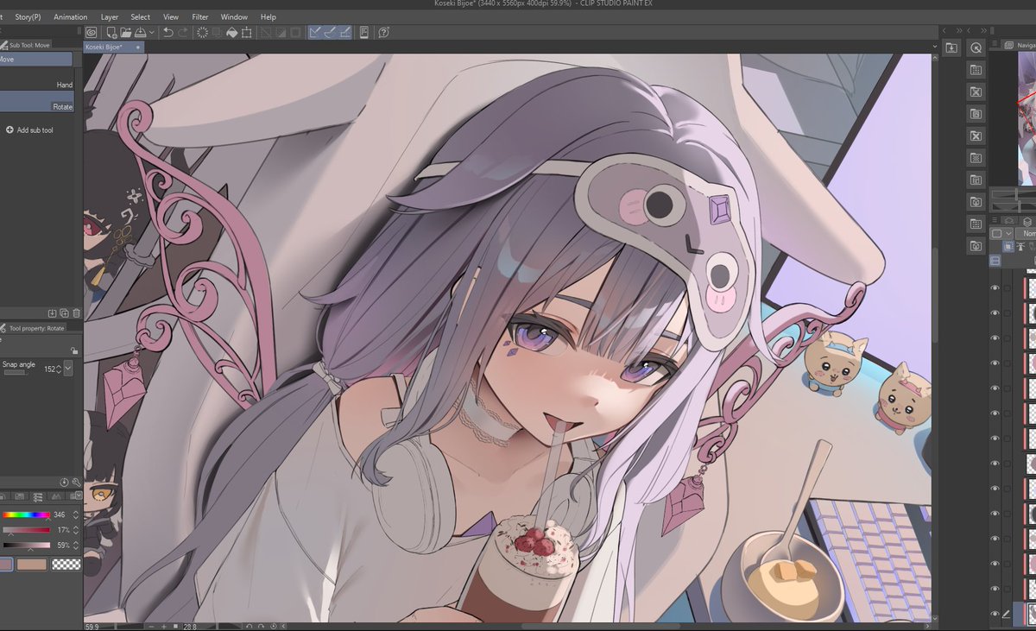Select the sub color swatch
This screenshot has height=631, width=1036.
pyautogui.click(x=32, y=565)
